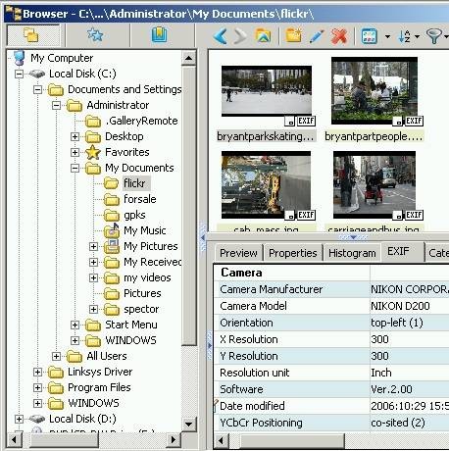Expand the Desktop folder node
The width and height of the screenshot is (449, 451).
point(75,136)
